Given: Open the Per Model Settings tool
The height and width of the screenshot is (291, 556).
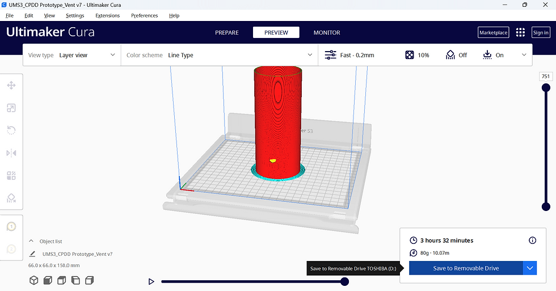Looking at the screenshot, I should pos(11,175).
